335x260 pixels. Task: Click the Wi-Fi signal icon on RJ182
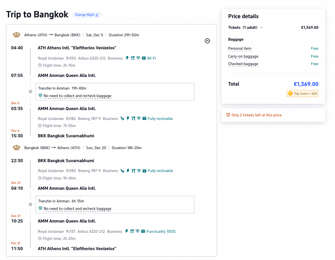coord(139,118)
